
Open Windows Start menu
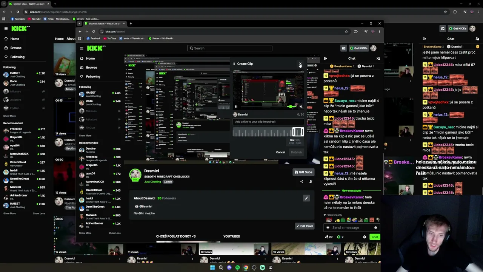pos(212,267)
